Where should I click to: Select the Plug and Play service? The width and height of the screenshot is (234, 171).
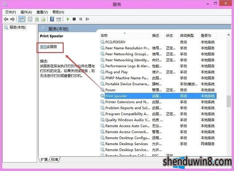[158, 72]
